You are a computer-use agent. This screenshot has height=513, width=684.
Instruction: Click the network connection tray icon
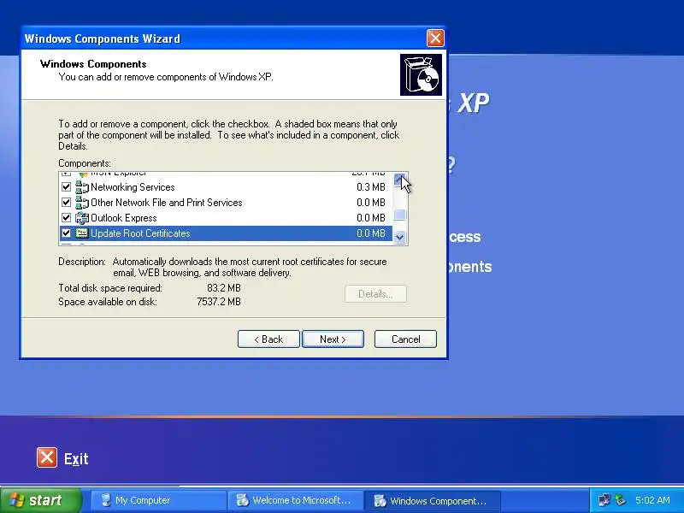pos(604,500)
